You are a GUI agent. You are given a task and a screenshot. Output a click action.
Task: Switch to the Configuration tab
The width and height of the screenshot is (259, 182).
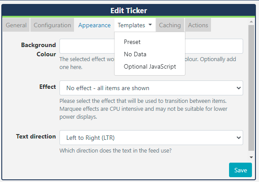click(52, 25)
